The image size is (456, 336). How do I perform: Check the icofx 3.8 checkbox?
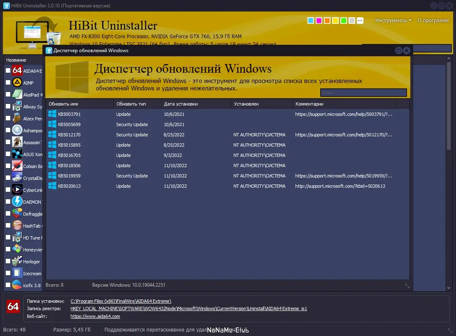tap(8, 285)
